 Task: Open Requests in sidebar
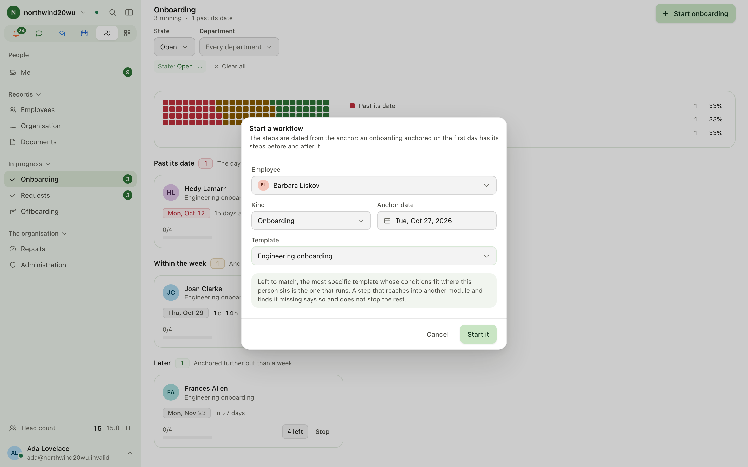[70, 195]
